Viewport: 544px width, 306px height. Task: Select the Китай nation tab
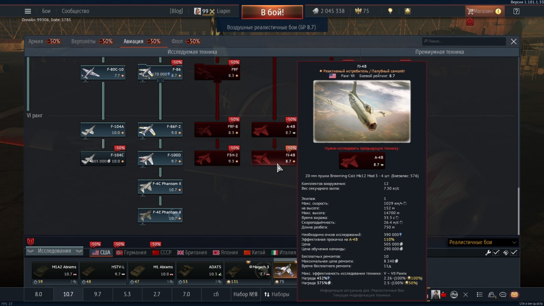pyautogui.click(x=254, y=252)
